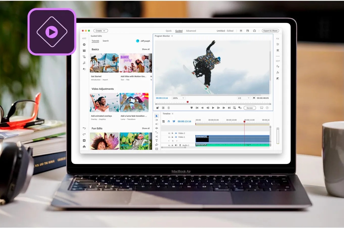The image size is (344, 229).
Task: Show next tutorials in Fun Edits row
Action: pos(150,142)
